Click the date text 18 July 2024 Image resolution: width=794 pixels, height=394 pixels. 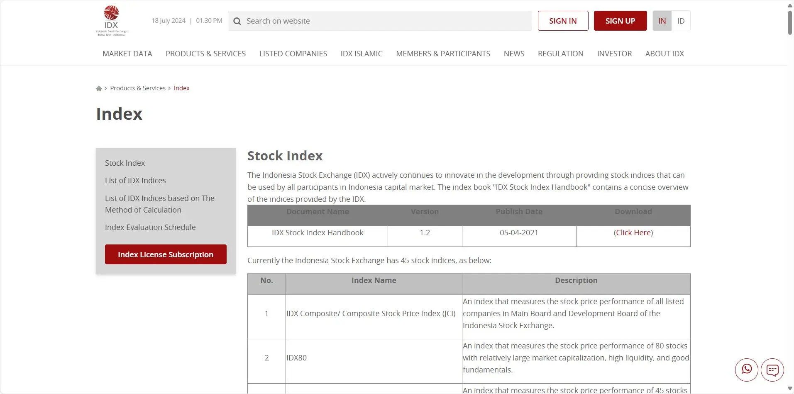coord(168,21)
